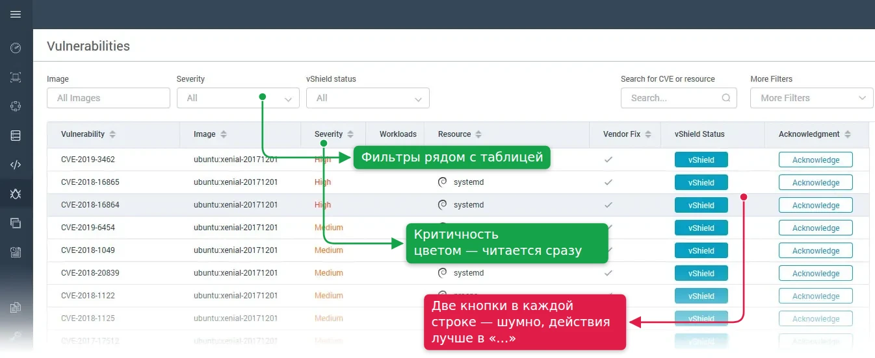Open the overlapping windows icon in the sidebar
This screenshot has width=875, height=358.
pos(16,223)
